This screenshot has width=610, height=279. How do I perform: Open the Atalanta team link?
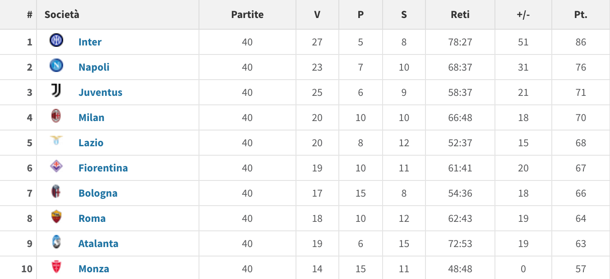point(98,243)
